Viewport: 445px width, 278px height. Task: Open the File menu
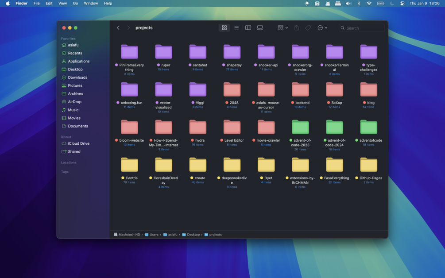pos(37,4)
